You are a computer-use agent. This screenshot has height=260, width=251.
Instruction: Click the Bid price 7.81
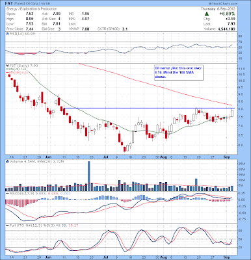(x=56, y=24)
